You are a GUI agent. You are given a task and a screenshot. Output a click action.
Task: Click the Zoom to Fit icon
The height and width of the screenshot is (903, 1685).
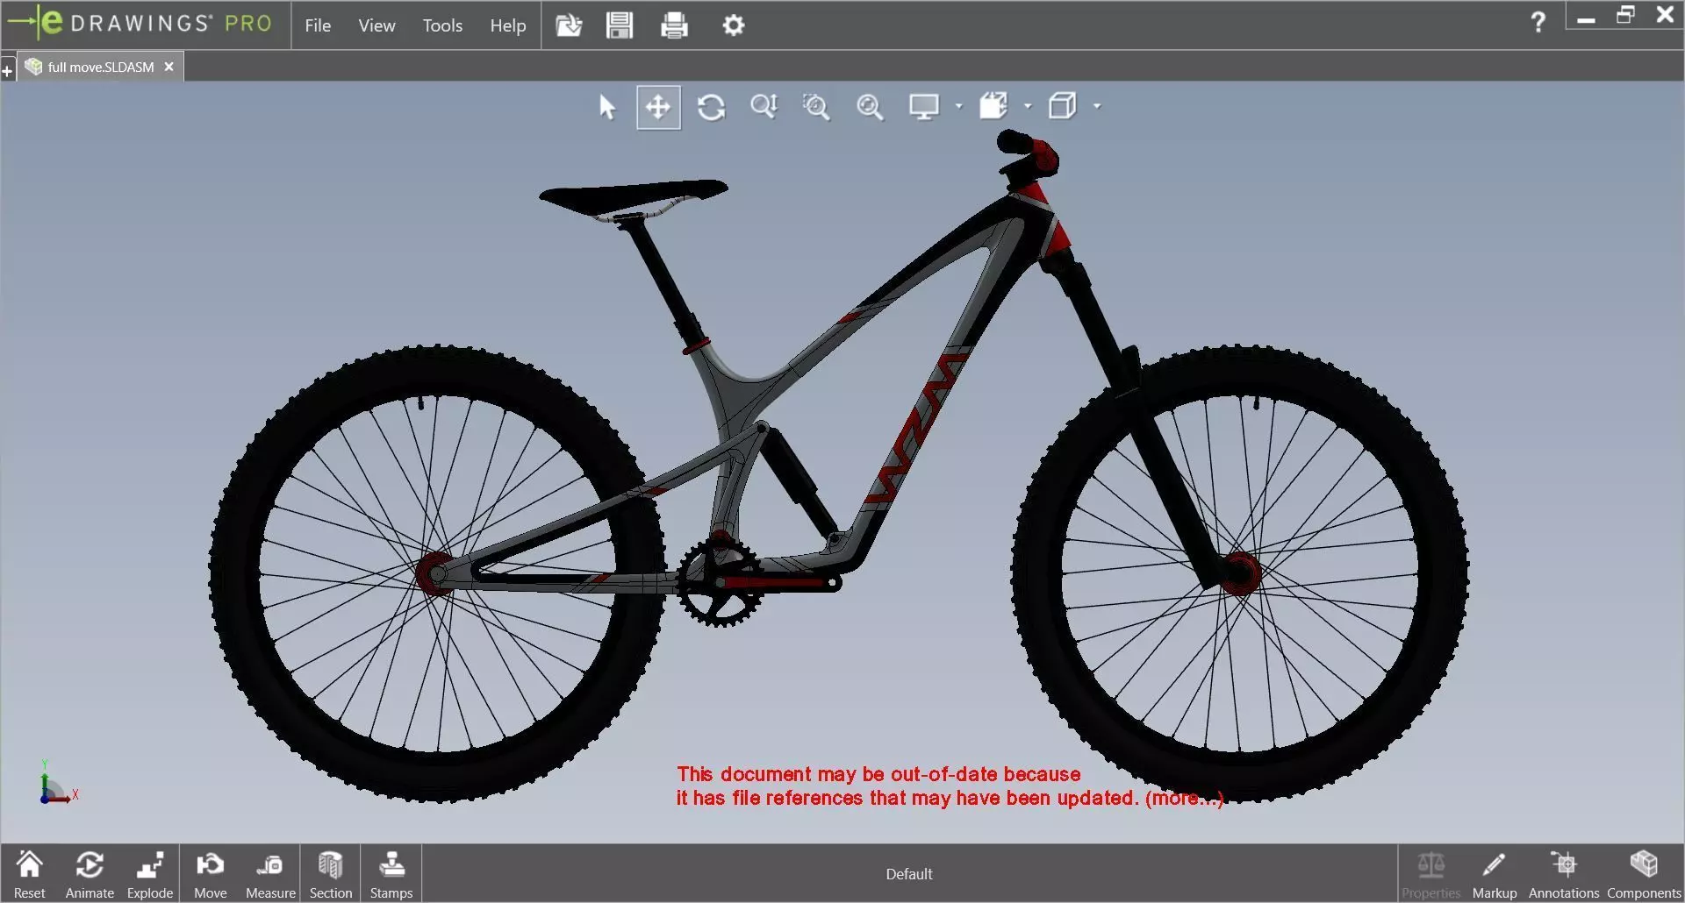(x=870, y=107)
